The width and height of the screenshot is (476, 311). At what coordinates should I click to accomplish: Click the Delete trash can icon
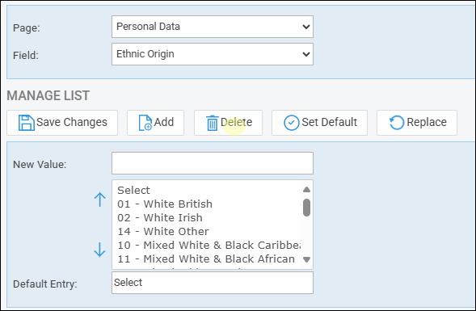point(212,123)
